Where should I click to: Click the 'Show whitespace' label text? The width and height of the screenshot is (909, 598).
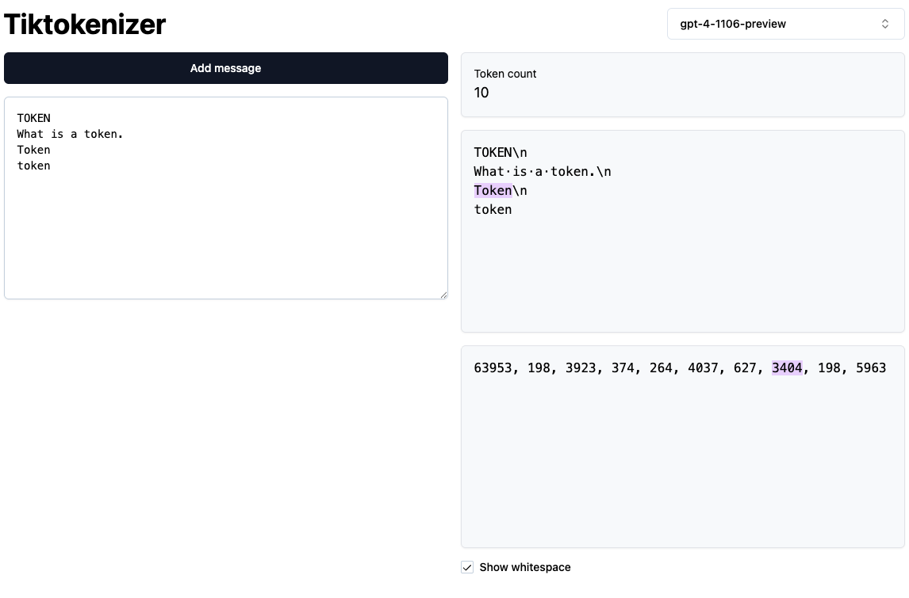coord(524,567)
